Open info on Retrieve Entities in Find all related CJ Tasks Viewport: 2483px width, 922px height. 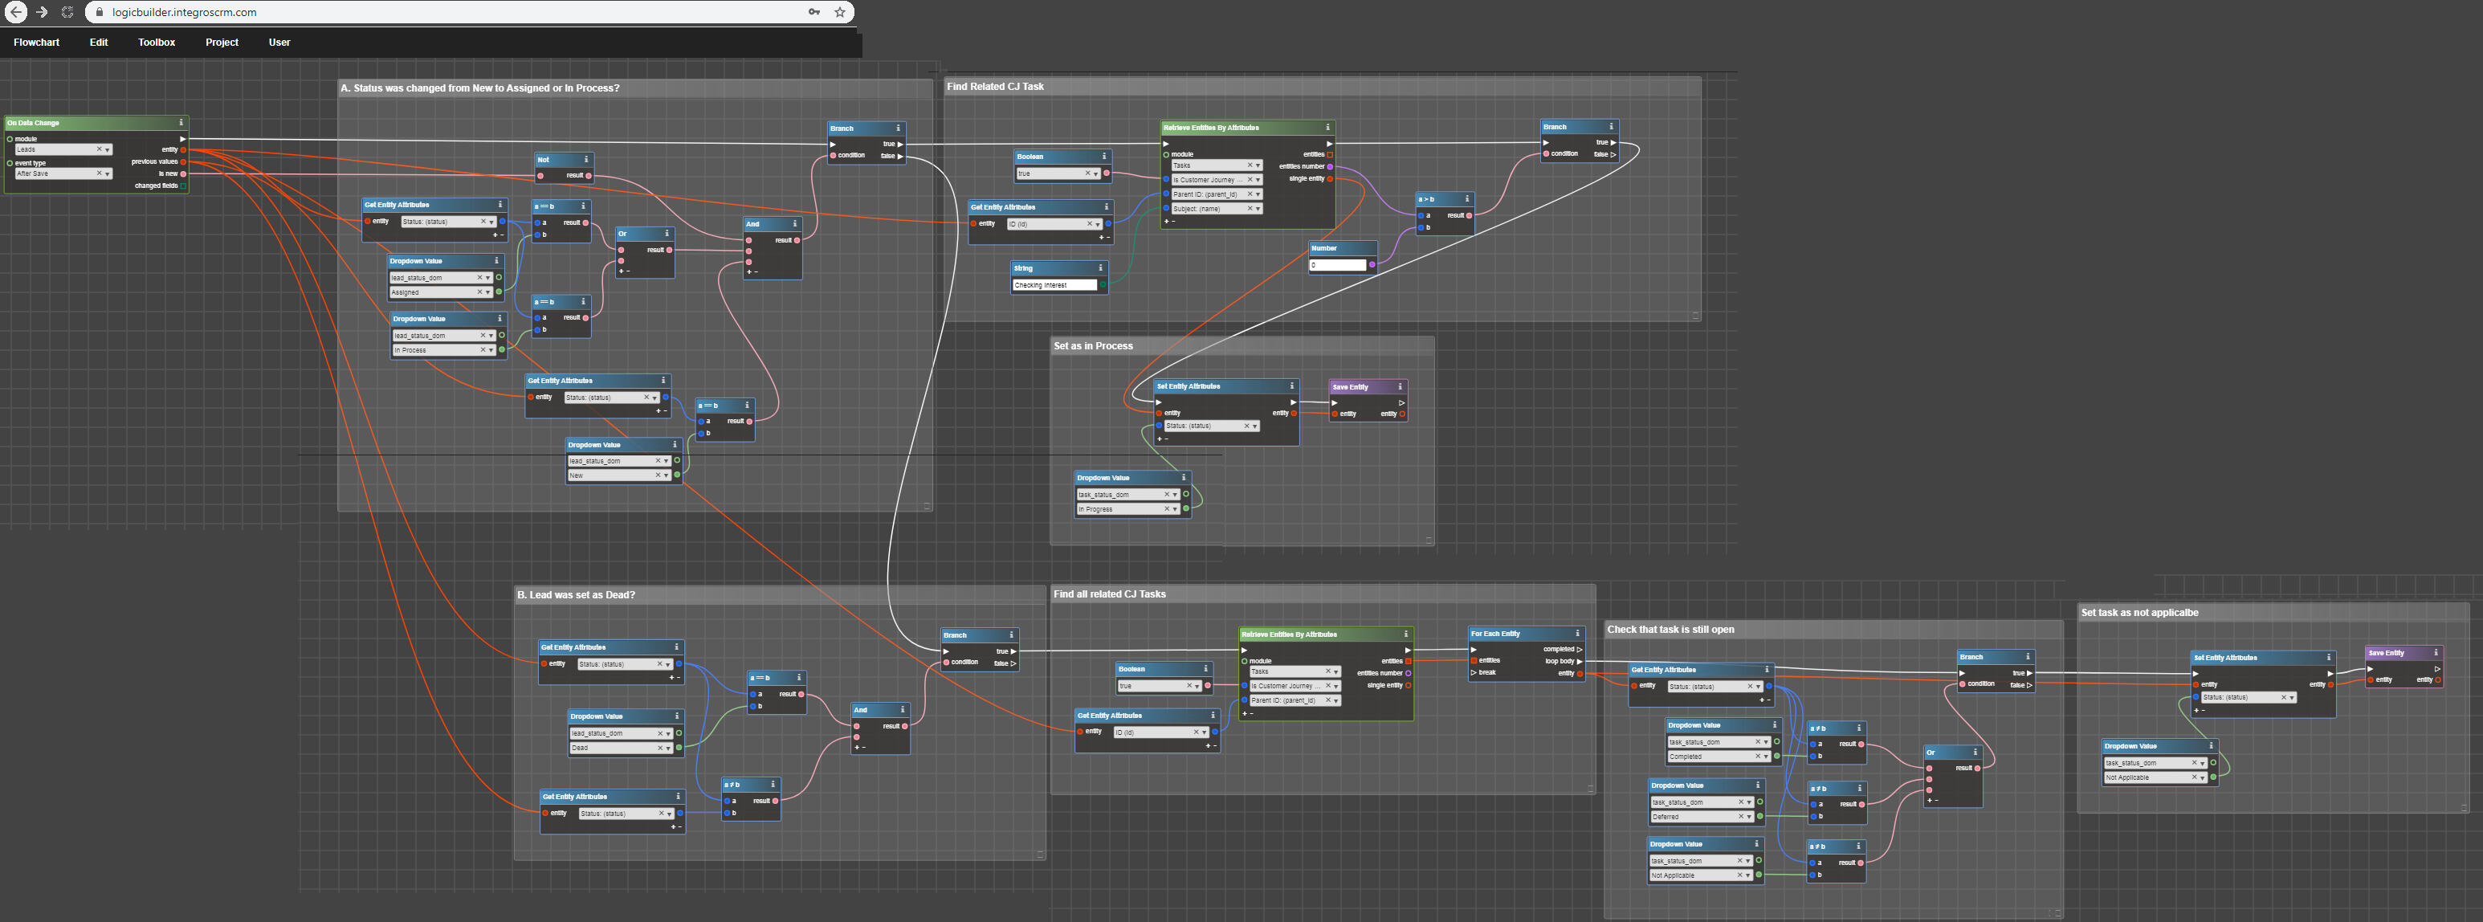(1405, 634)
